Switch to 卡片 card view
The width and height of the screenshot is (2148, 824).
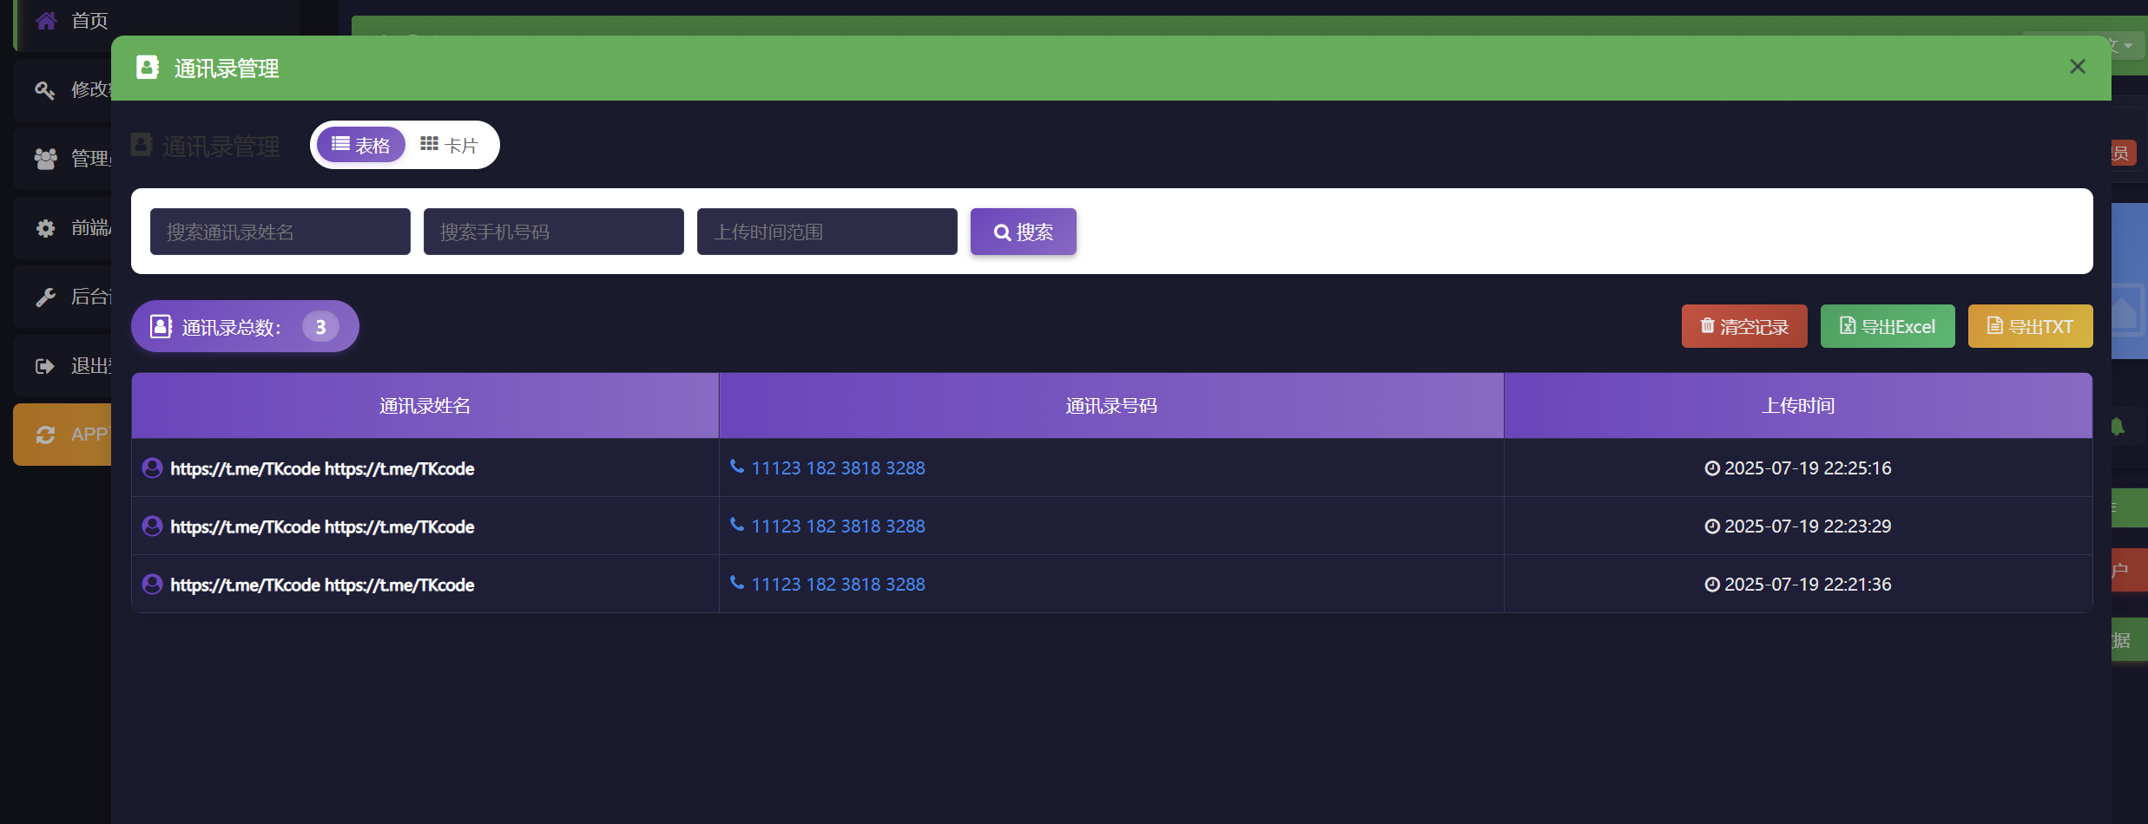[449, 145]
